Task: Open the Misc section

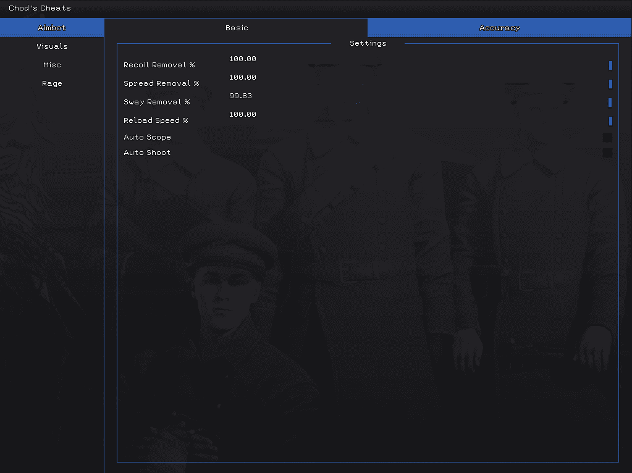Action: (x=52, y=64)
